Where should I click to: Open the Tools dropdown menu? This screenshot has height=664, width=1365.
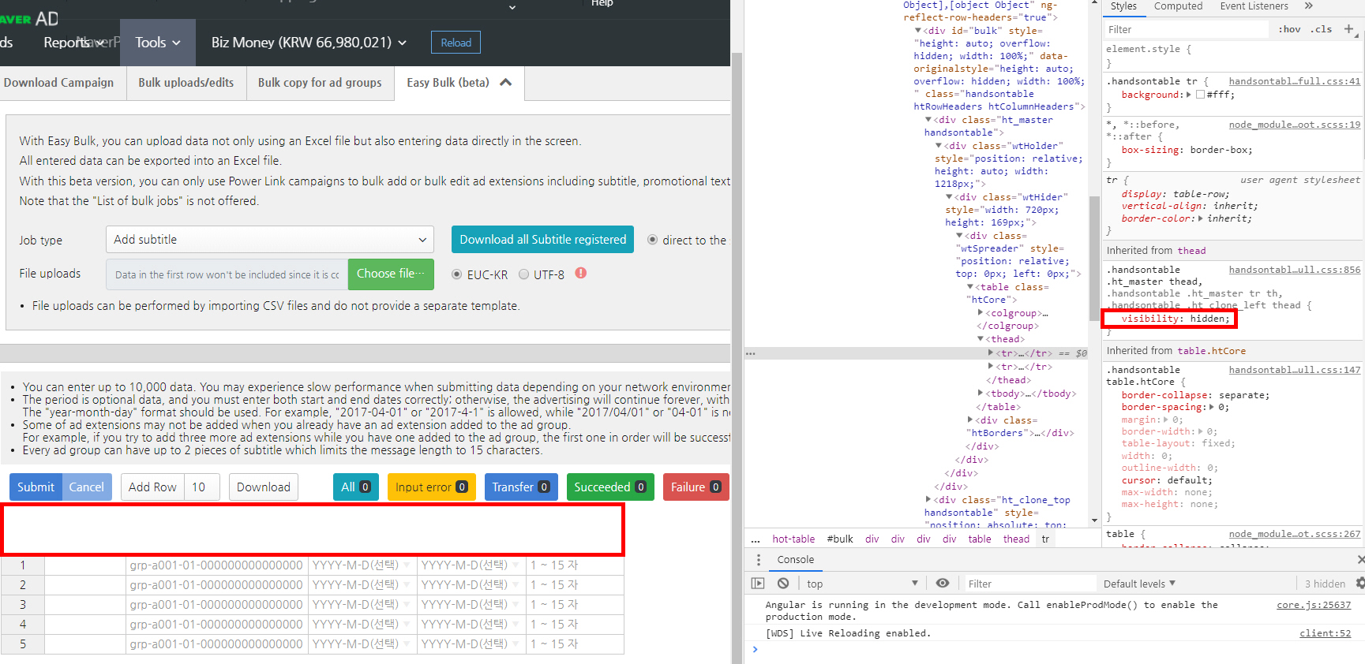coord(158,43)
